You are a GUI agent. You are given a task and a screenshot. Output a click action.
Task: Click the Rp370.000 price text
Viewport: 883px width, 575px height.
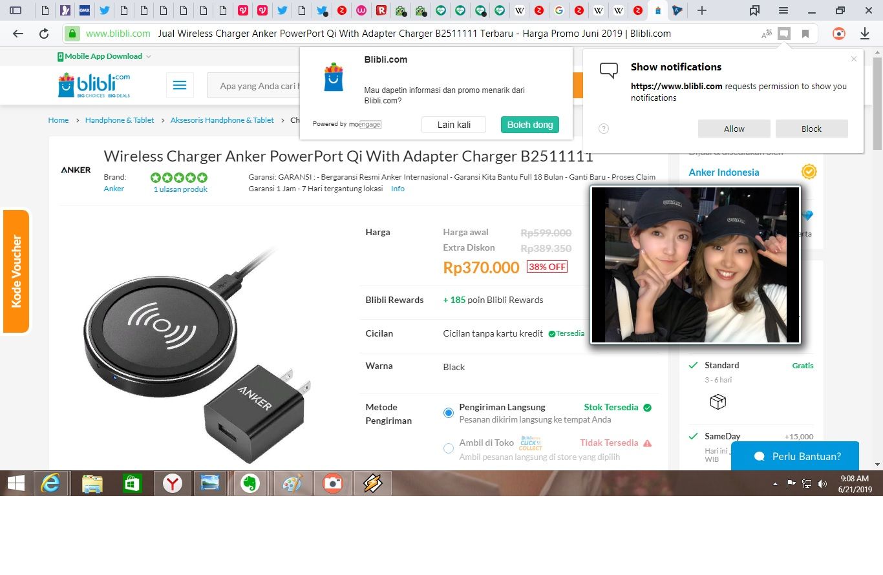[481, 267]
